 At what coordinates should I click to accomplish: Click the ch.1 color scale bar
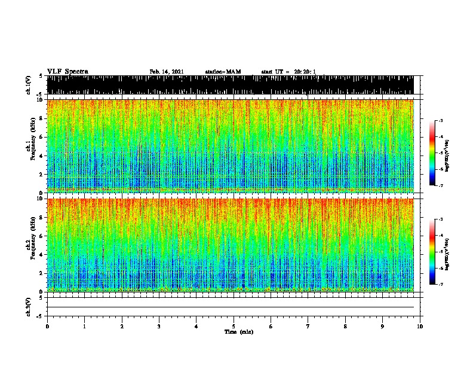click(432, 153)
